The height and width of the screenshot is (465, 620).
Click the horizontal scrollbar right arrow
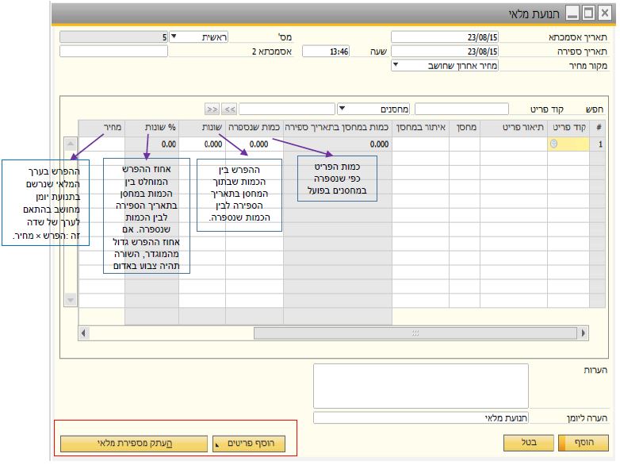(584, 333)
